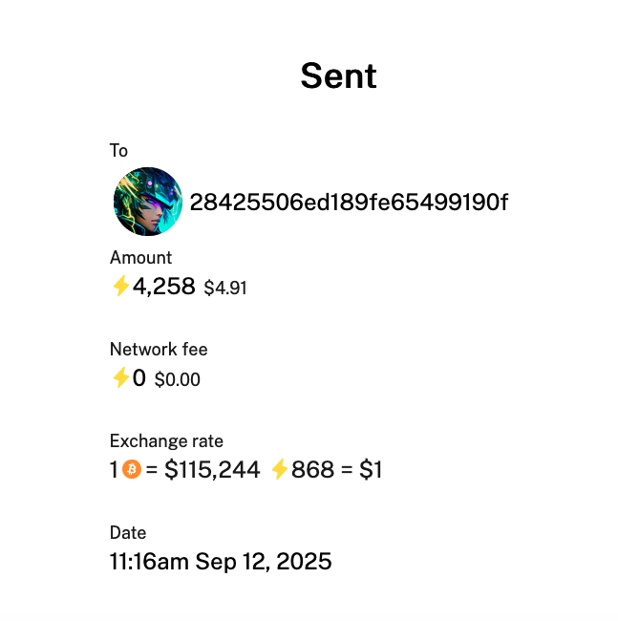This screenshot has width=618, height=621.
Task: Click the Sent heading
Action: 338,75
